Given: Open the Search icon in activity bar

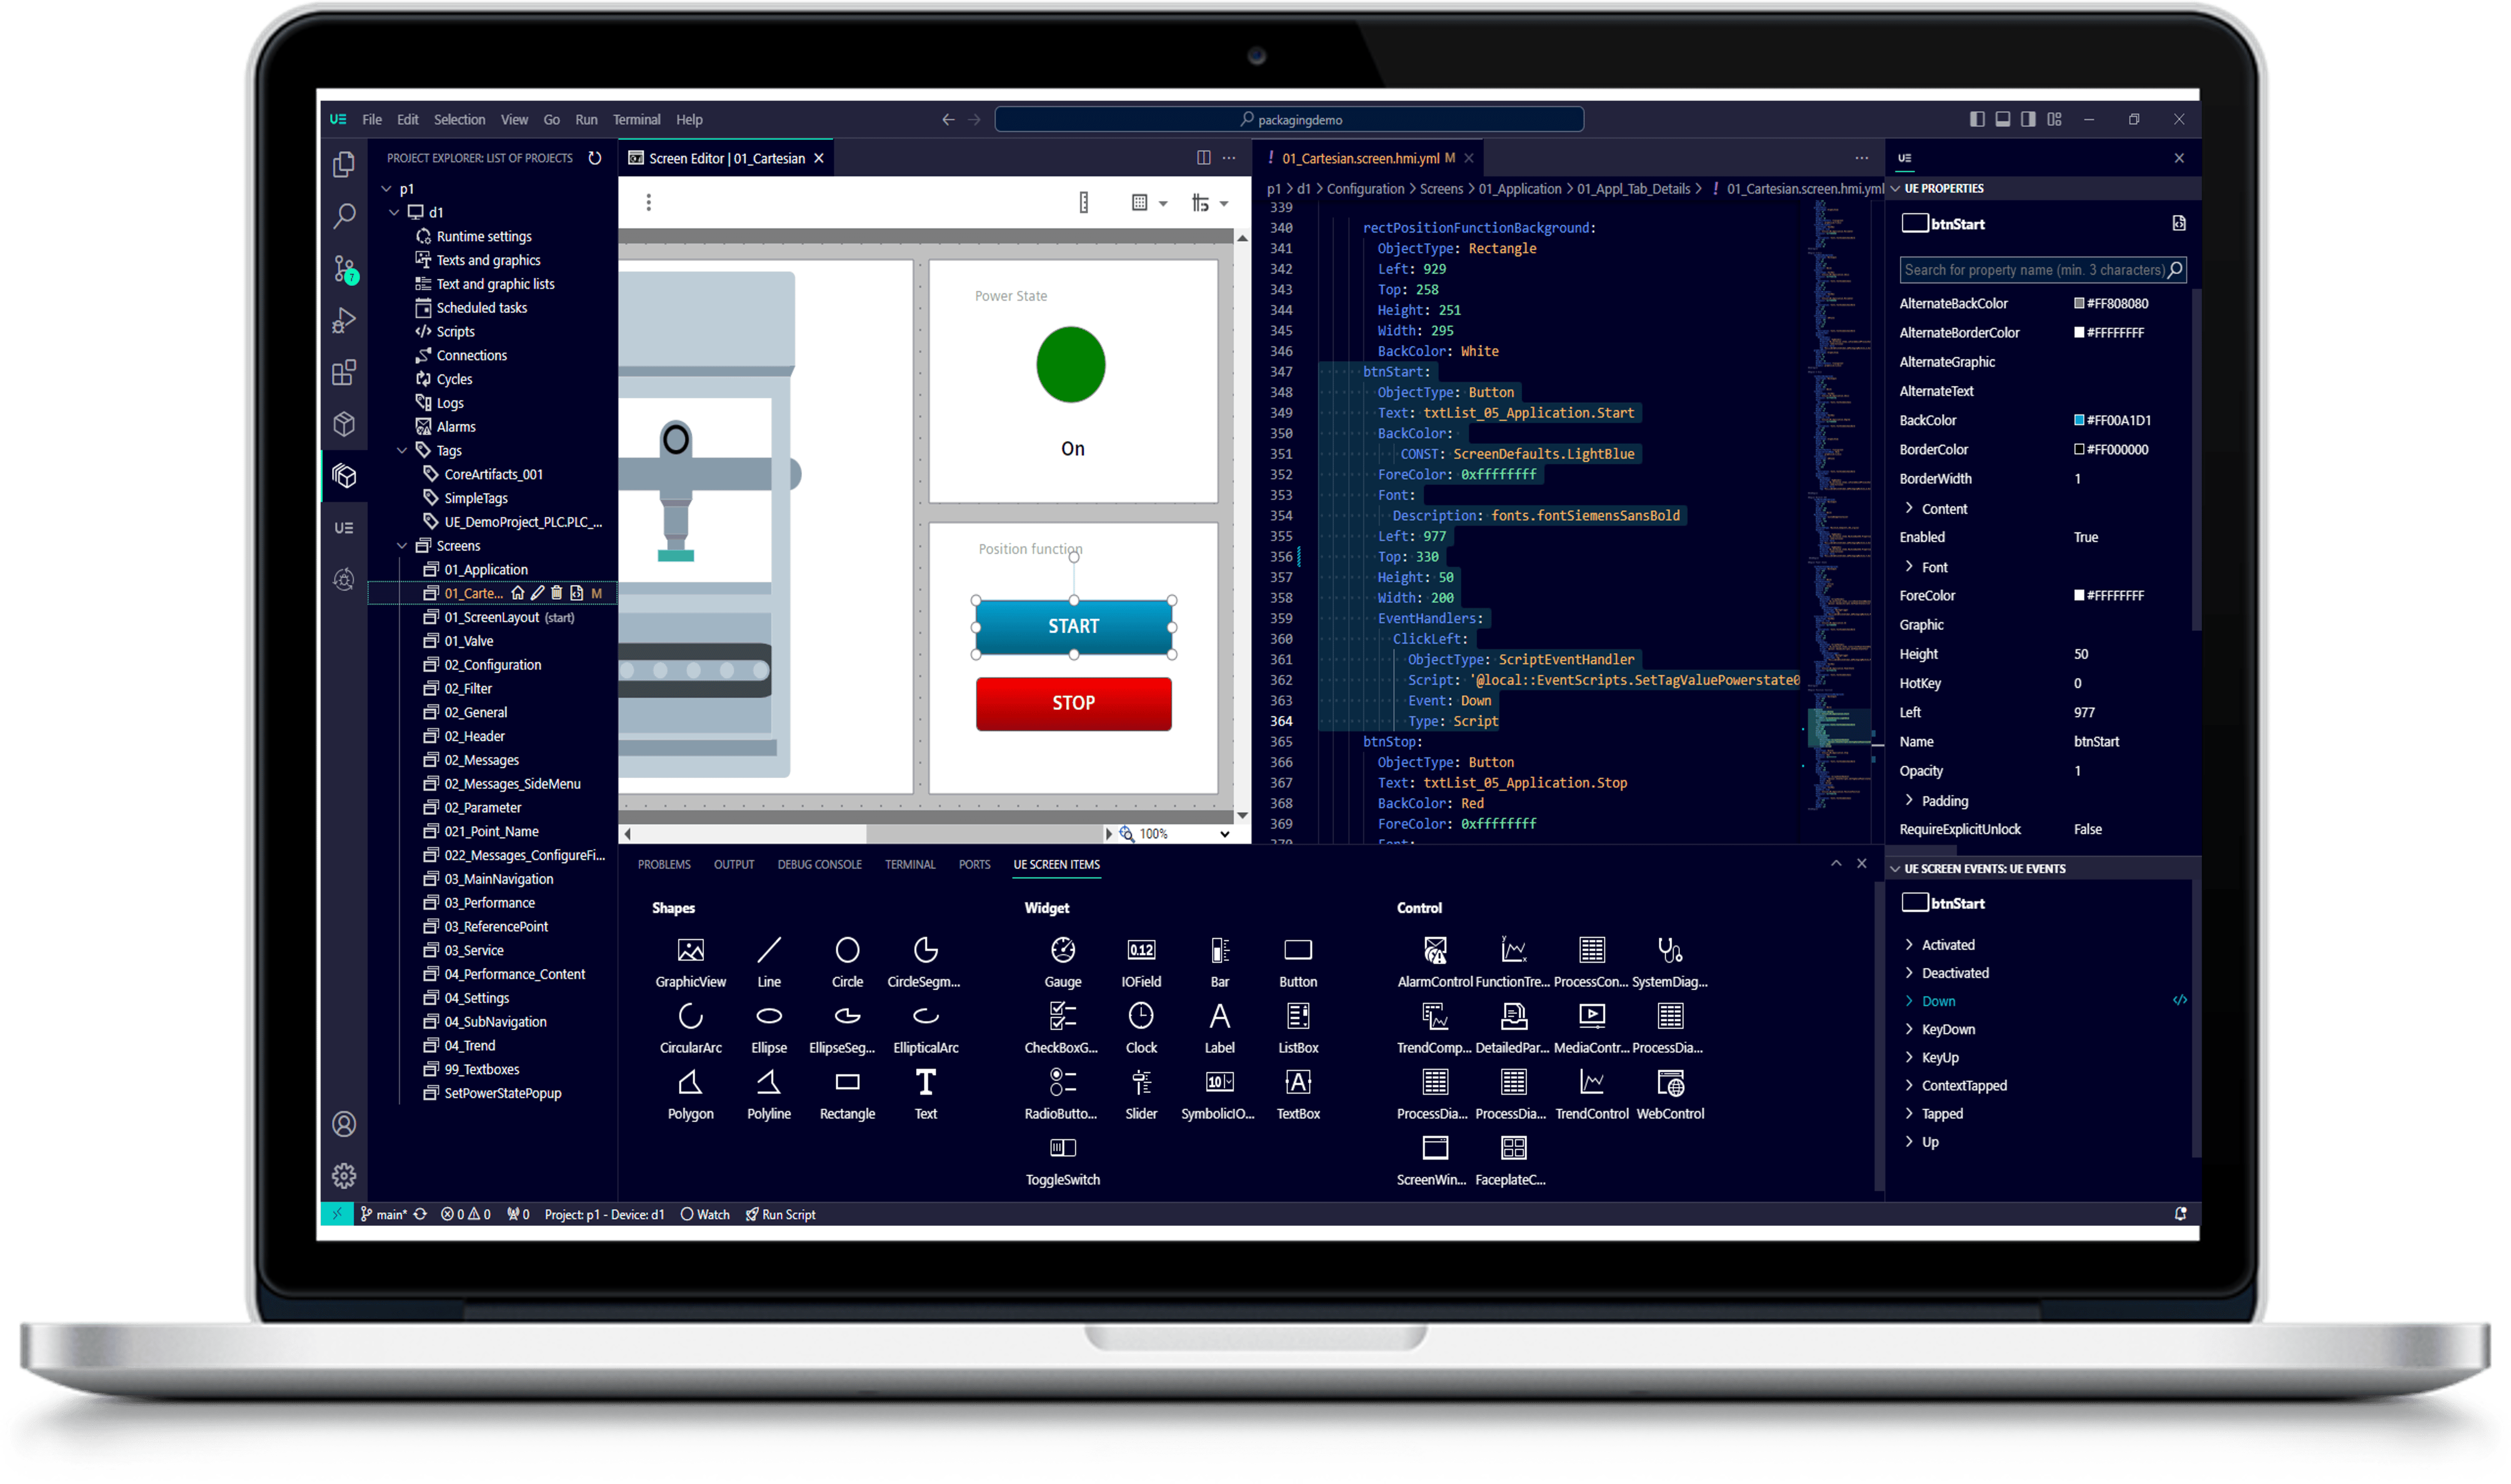Looking at the screenshot, I should click(x=344, y=216).
